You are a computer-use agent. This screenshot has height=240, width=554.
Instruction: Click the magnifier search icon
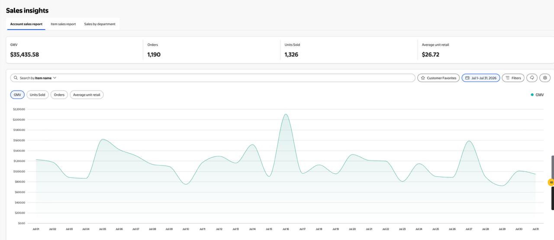[16, 78]
